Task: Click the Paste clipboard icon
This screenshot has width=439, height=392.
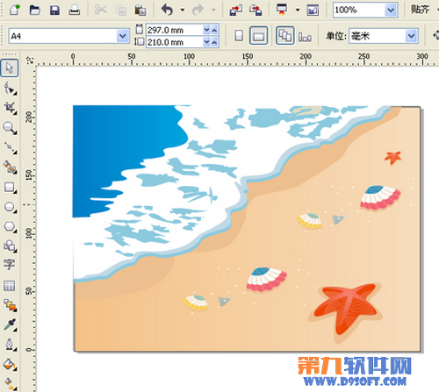Action: [x=140, y=11]
